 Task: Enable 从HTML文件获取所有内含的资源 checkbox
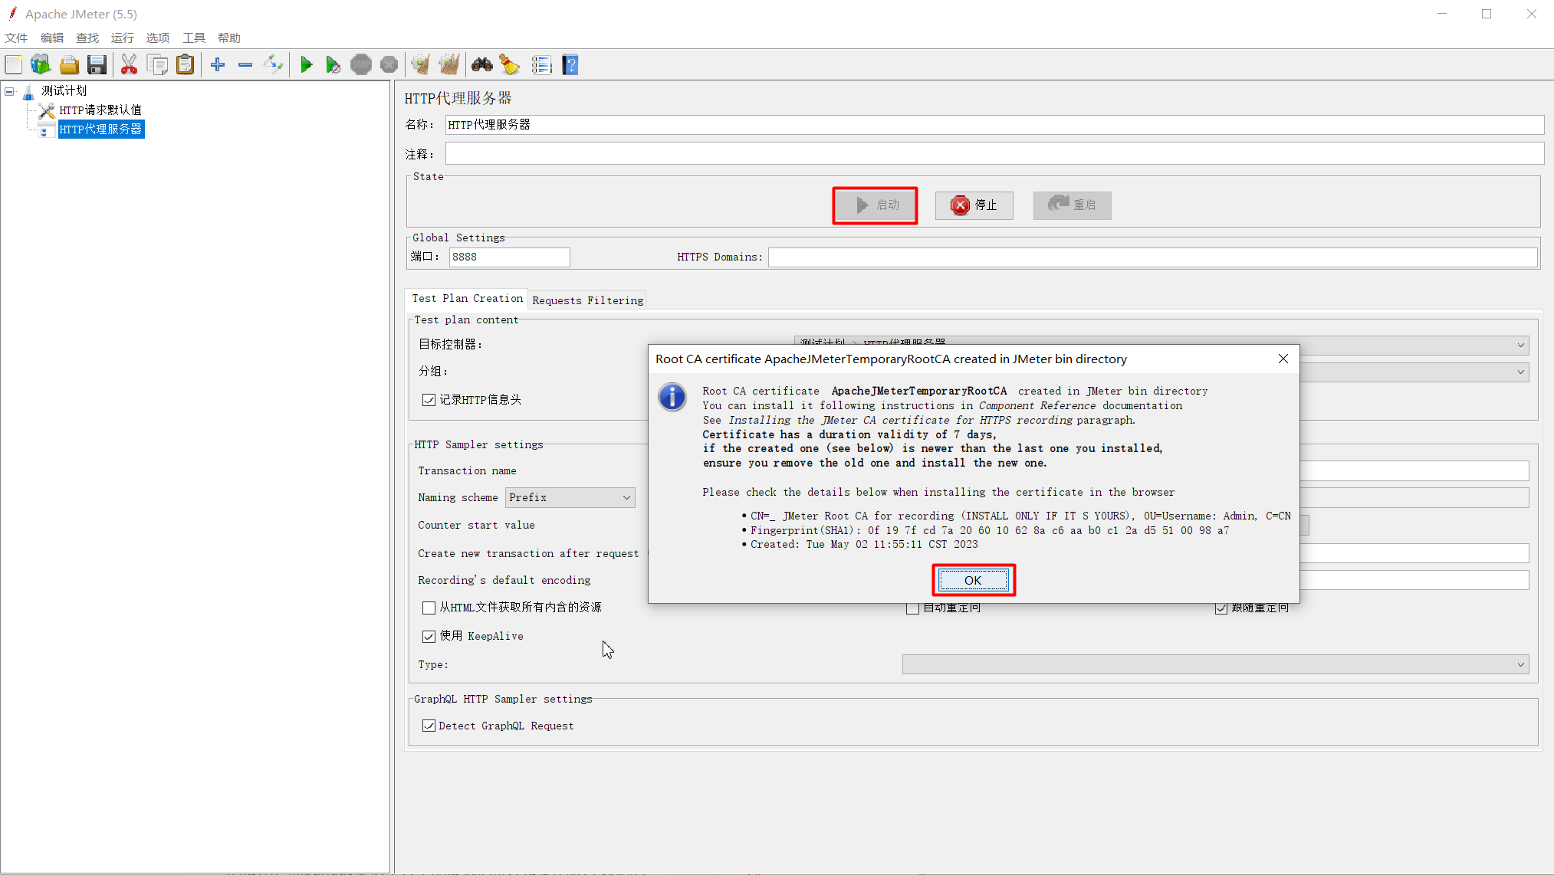point(429,608)
